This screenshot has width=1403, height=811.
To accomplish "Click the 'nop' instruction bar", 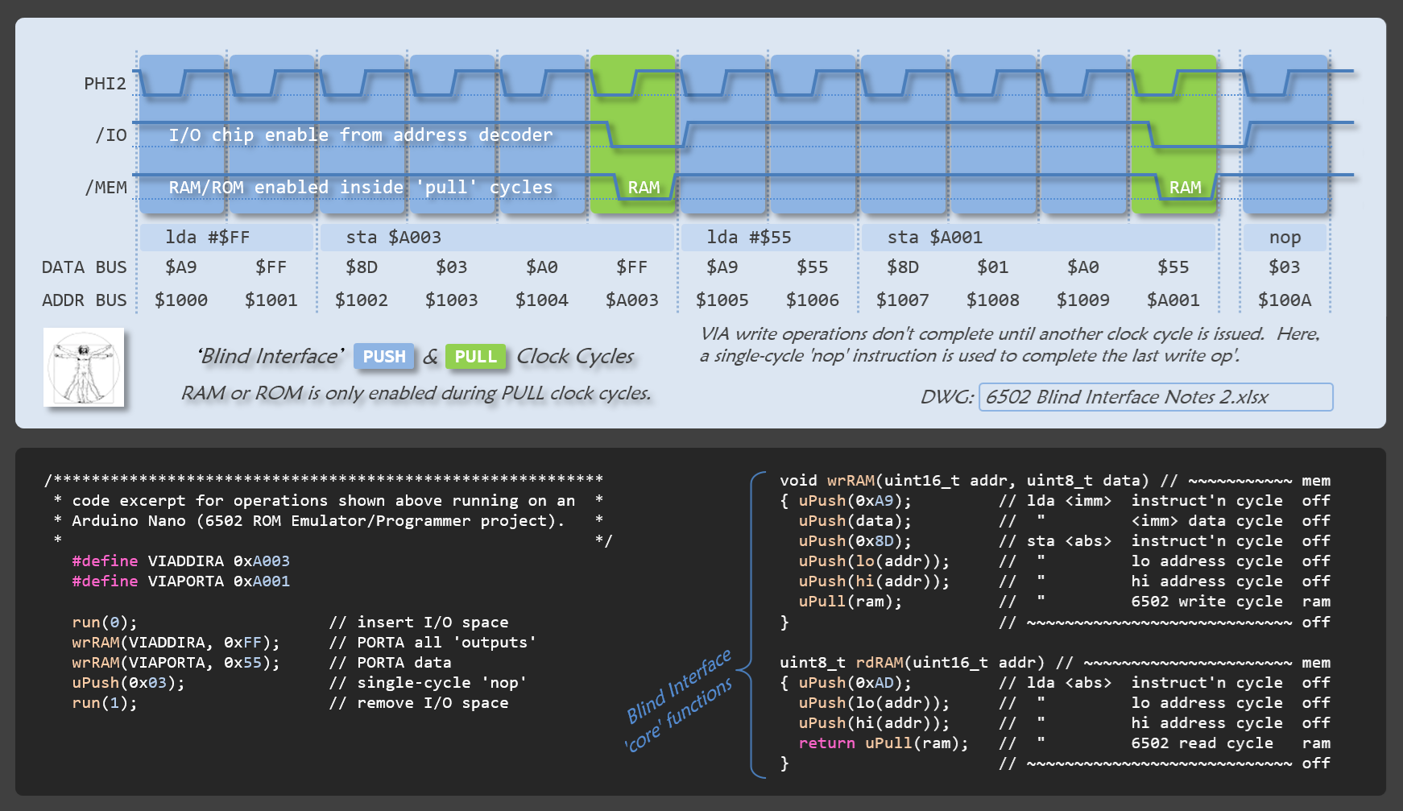I will pos(1285,238).
